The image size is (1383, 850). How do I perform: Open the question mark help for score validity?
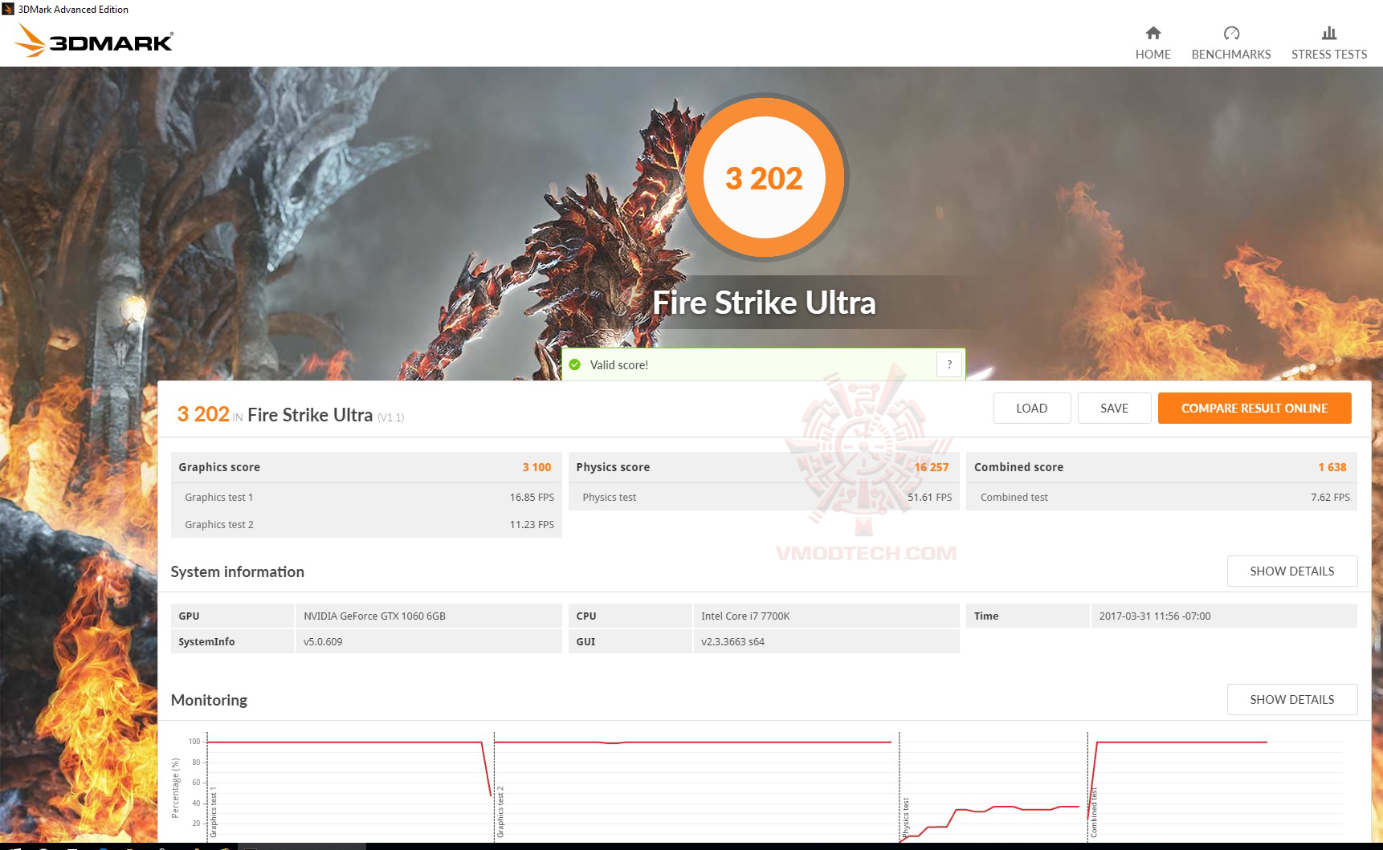point(949,364)
